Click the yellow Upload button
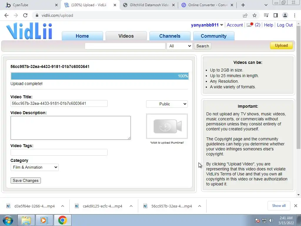 [x=281, y=46]
